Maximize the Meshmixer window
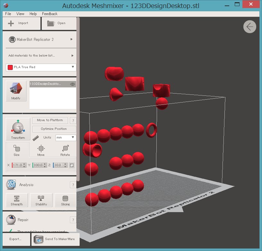Image resolution: width=262 pixels, height=251 pixels. (x=237, y=4)
